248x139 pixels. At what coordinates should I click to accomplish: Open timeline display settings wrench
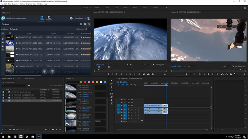click(x=135, y=85)
